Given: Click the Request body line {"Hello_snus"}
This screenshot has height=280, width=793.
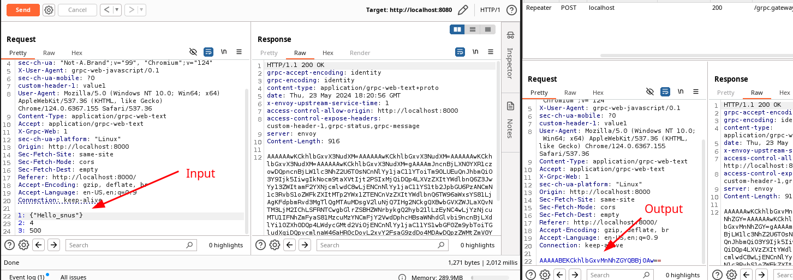Looking at the screenshot, I should point(55,216).
